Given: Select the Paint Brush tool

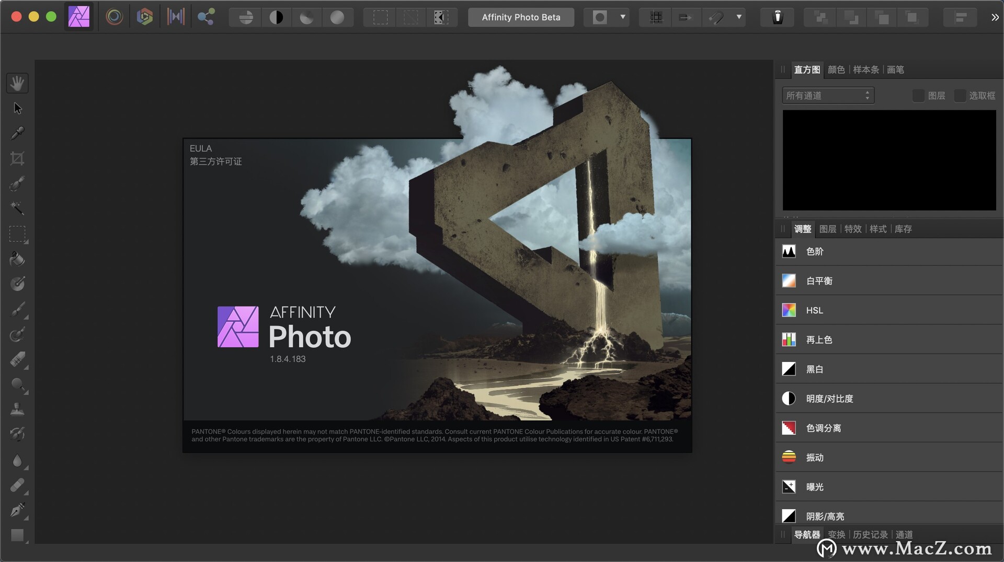Looking at the screenshot, I should point(17,309).
